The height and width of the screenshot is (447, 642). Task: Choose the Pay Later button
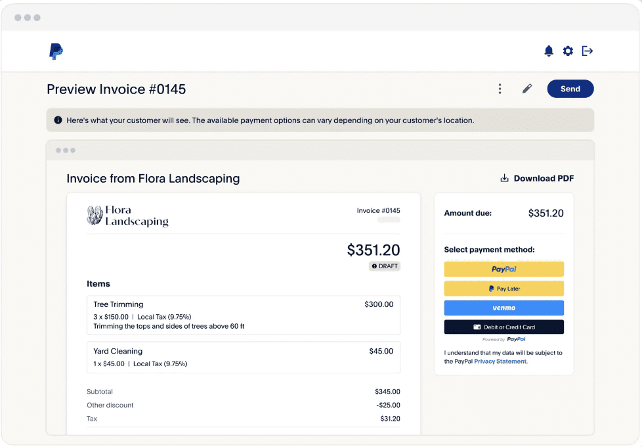tap(504, 289)
